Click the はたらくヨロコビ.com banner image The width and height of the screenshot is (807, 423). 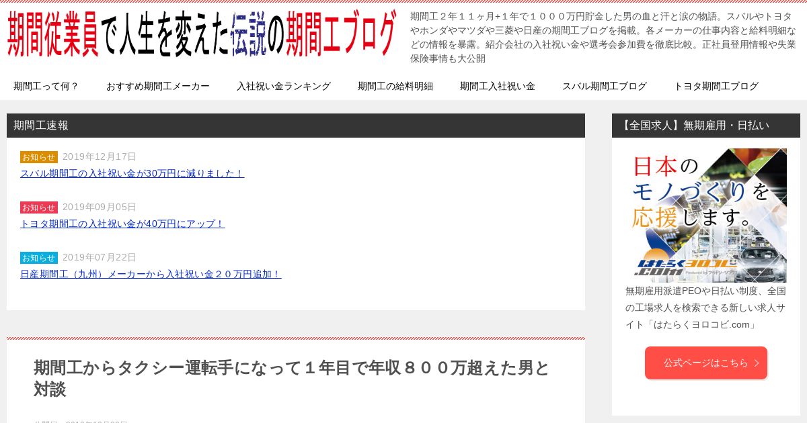pyautogui.click(x=706, y=215)
